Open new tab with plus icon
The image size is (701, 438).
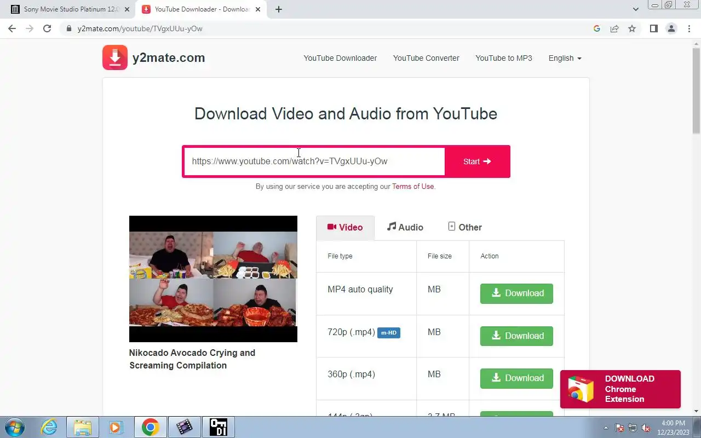(279, 9)
